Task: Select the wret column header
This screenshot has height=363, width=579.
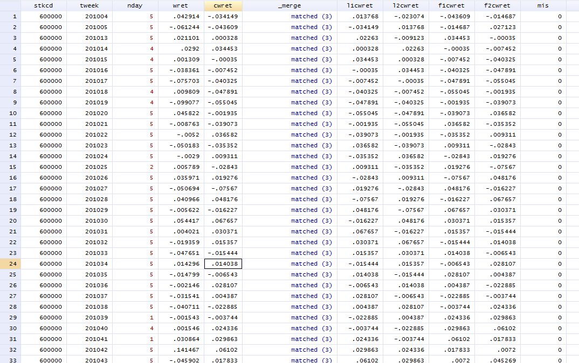Action: [180, 6]
